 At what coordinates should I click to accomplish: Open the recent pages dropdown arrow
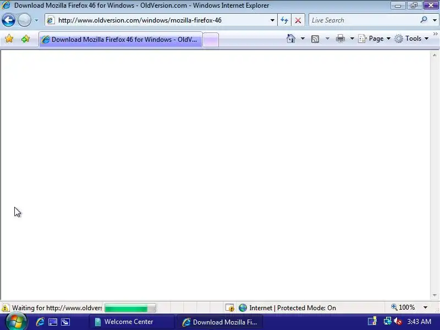coord(36,20)
